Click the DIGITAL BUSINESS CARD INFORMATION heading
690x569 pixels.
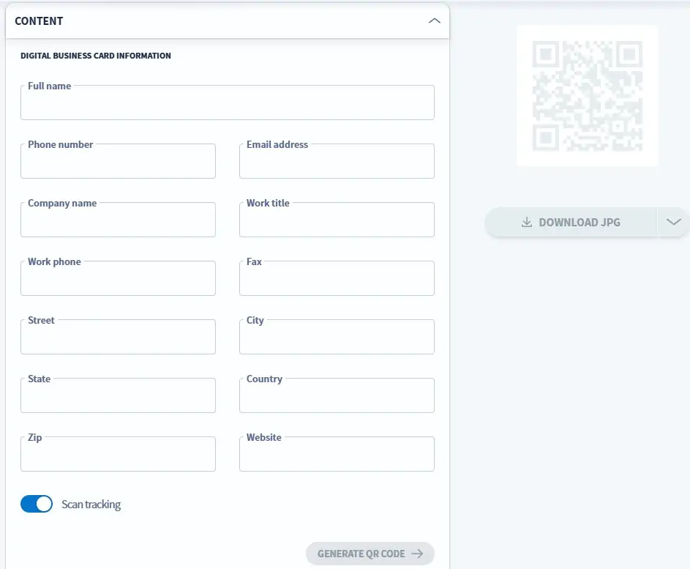tap(96, 56)
